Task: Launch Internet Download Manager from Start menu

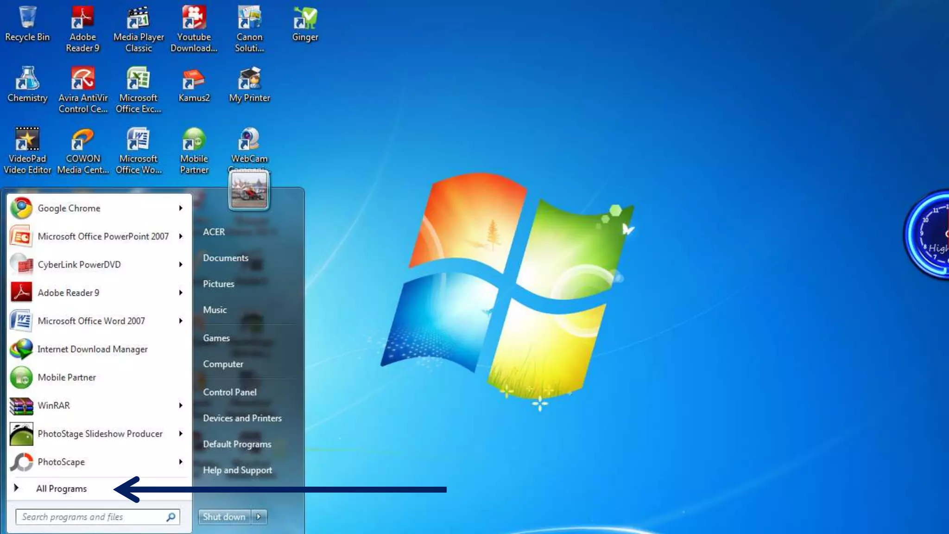Action: [92, 350]
